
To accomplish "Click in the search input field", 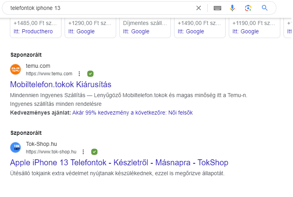I will click(99, 8).
